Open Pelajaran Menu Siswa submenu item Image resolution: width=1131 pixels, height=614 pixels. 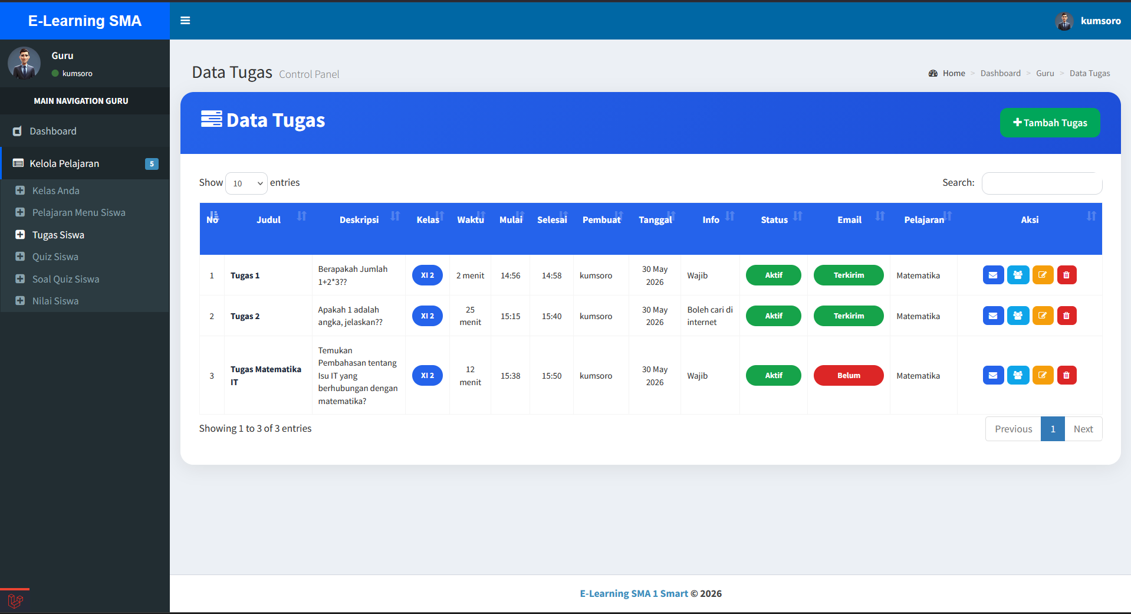point(85,212)
